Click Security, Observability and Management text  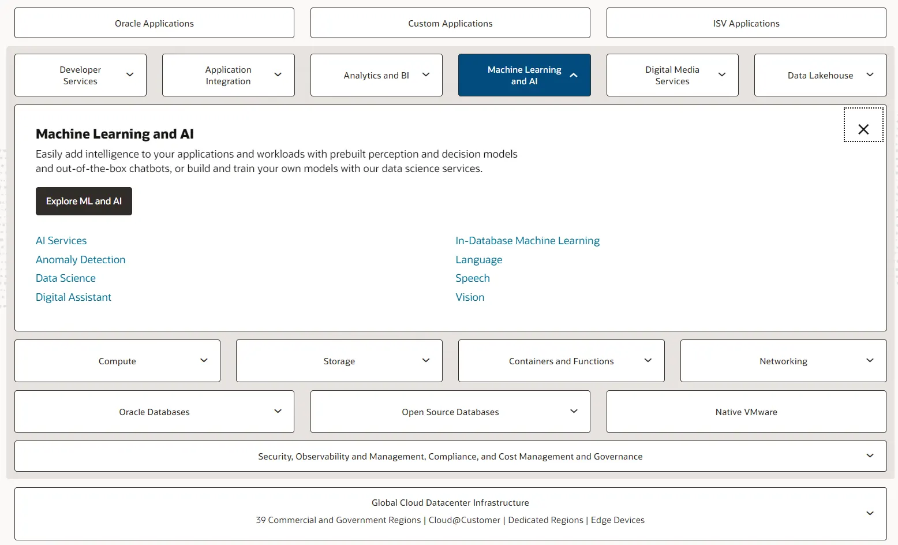450,456
